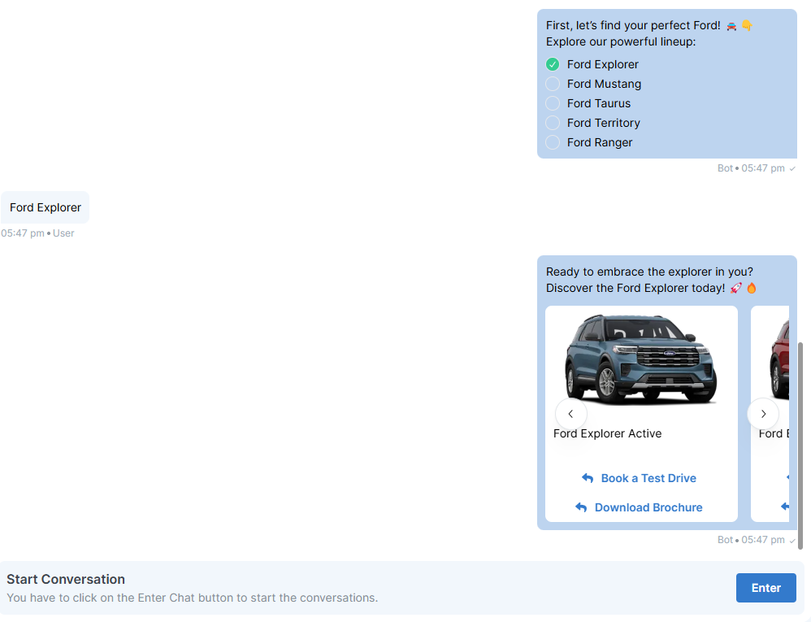Click the delivered tick after the first bot timestamp
The height and width of the screenshot is (622, 811).
[x=792, y=169]
